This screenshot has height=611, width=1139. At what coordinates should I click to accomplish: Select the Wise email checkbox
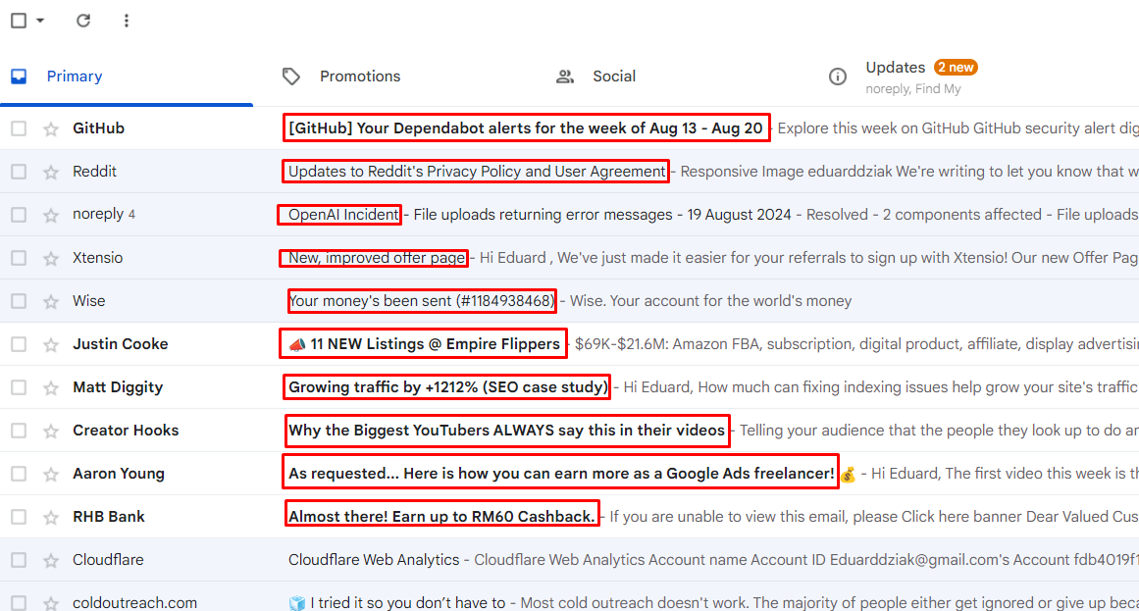tap(19, 301)
